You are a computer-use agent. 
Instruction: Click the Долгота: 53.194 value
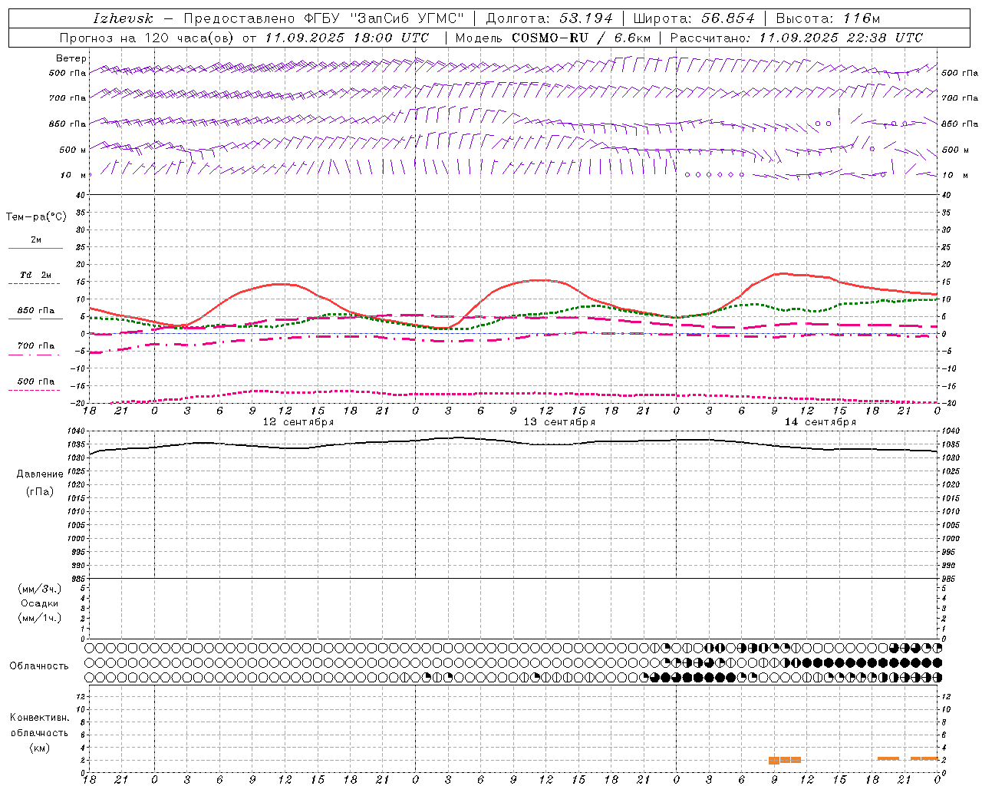[549, 18]
